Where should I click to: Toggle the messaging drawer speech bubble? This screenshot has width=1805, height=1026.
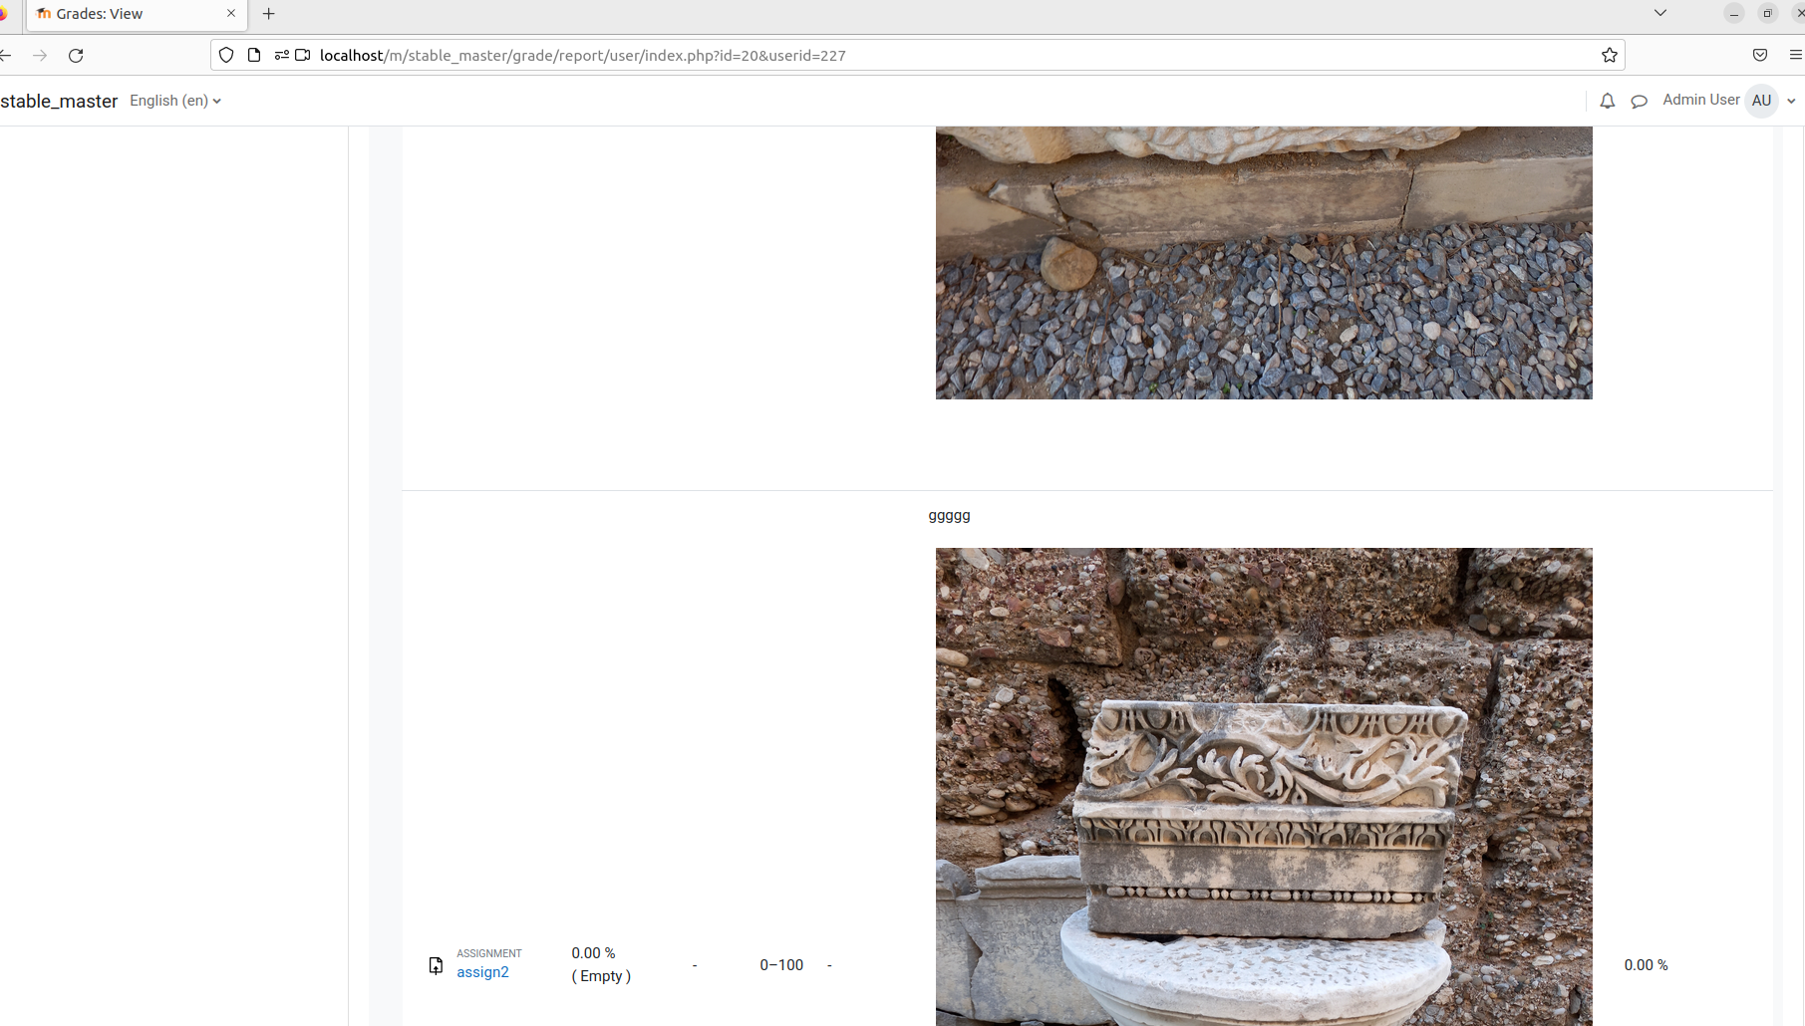(x=1639, y=101)
